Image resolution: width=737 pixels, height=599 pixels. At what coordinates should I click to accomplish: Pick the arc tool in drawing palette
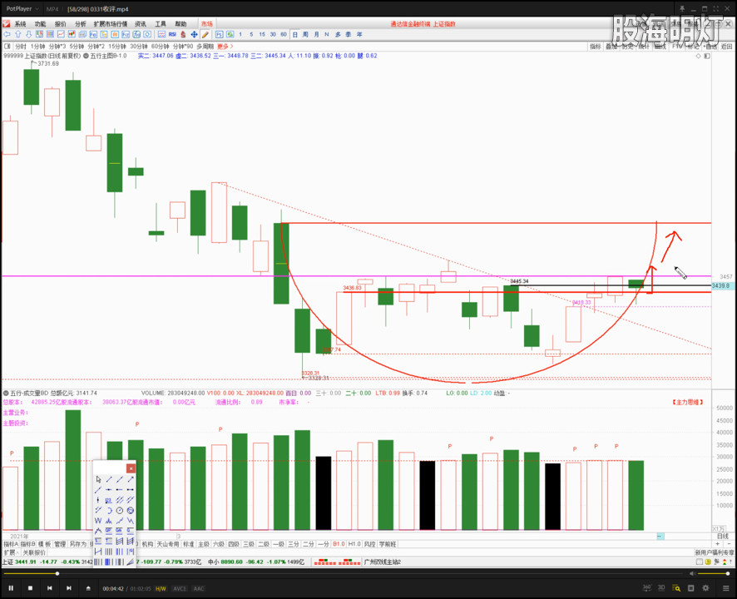(109, 511)
